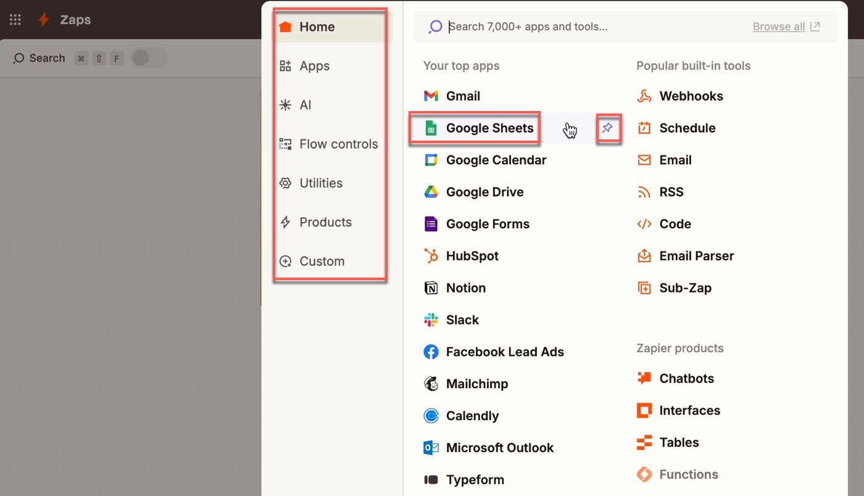Click the Gmail envelope icon

[x=431, y=96]
